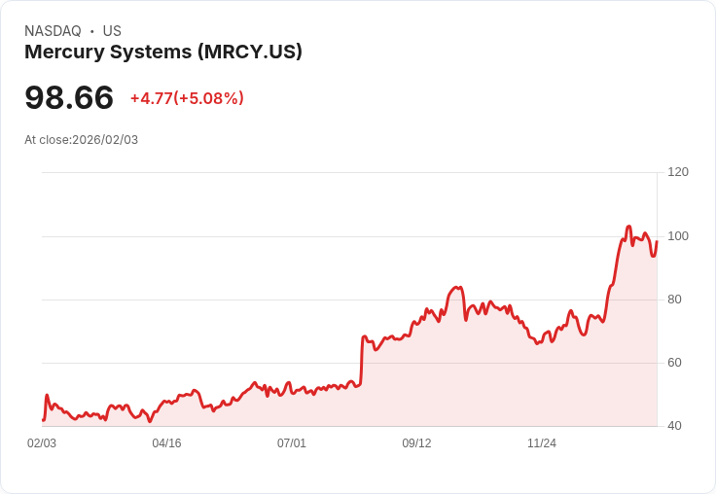Click the +4.77(+5.08%) change value
This screenshot has width=716, height=494.
coord(187,98)
